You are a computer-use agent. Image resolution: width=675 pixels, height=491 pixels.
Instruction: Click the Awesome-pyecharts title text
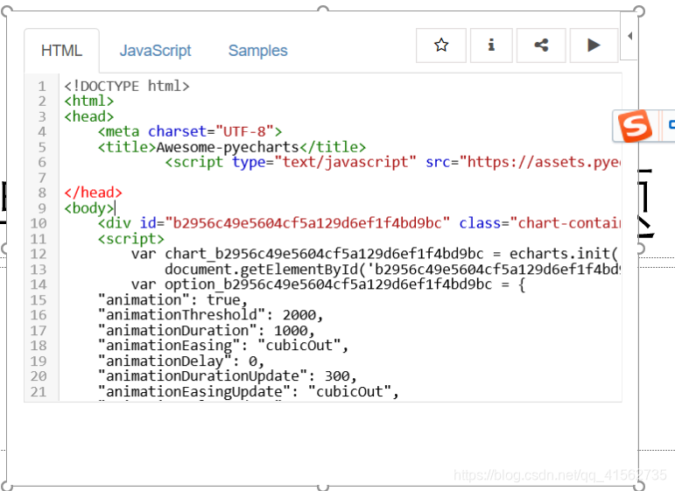coord(228,147)
